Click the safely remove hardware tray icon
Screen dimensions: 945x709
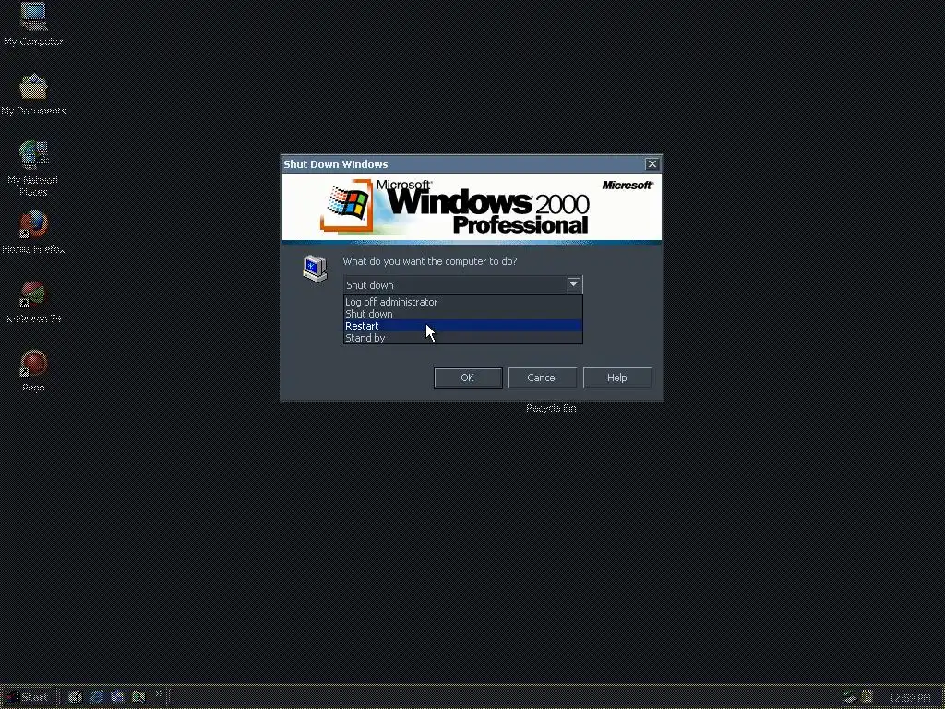click(850, 698)
